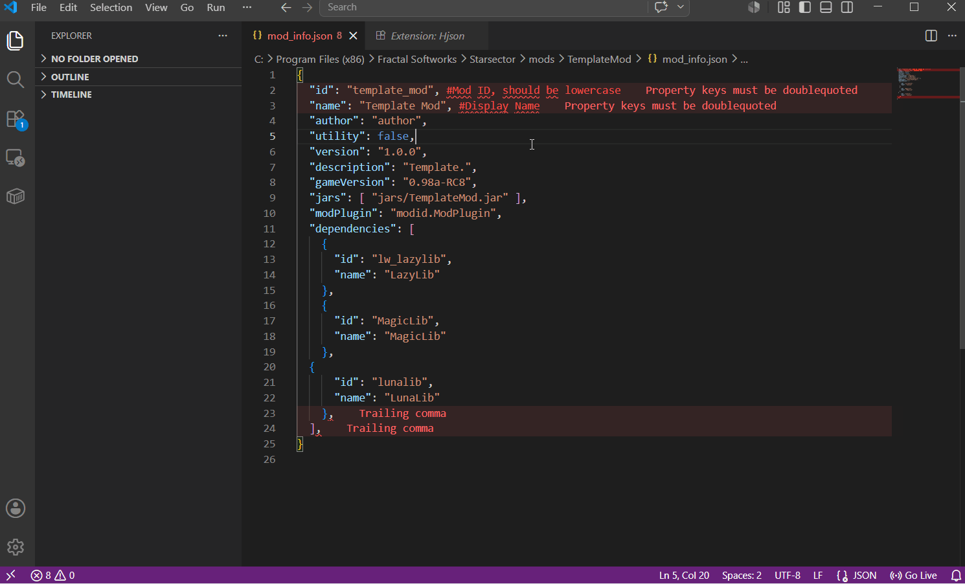Show more menus via title bar ellipsis
This screenshot has width=965, height=584.
[x=247, y=7]
